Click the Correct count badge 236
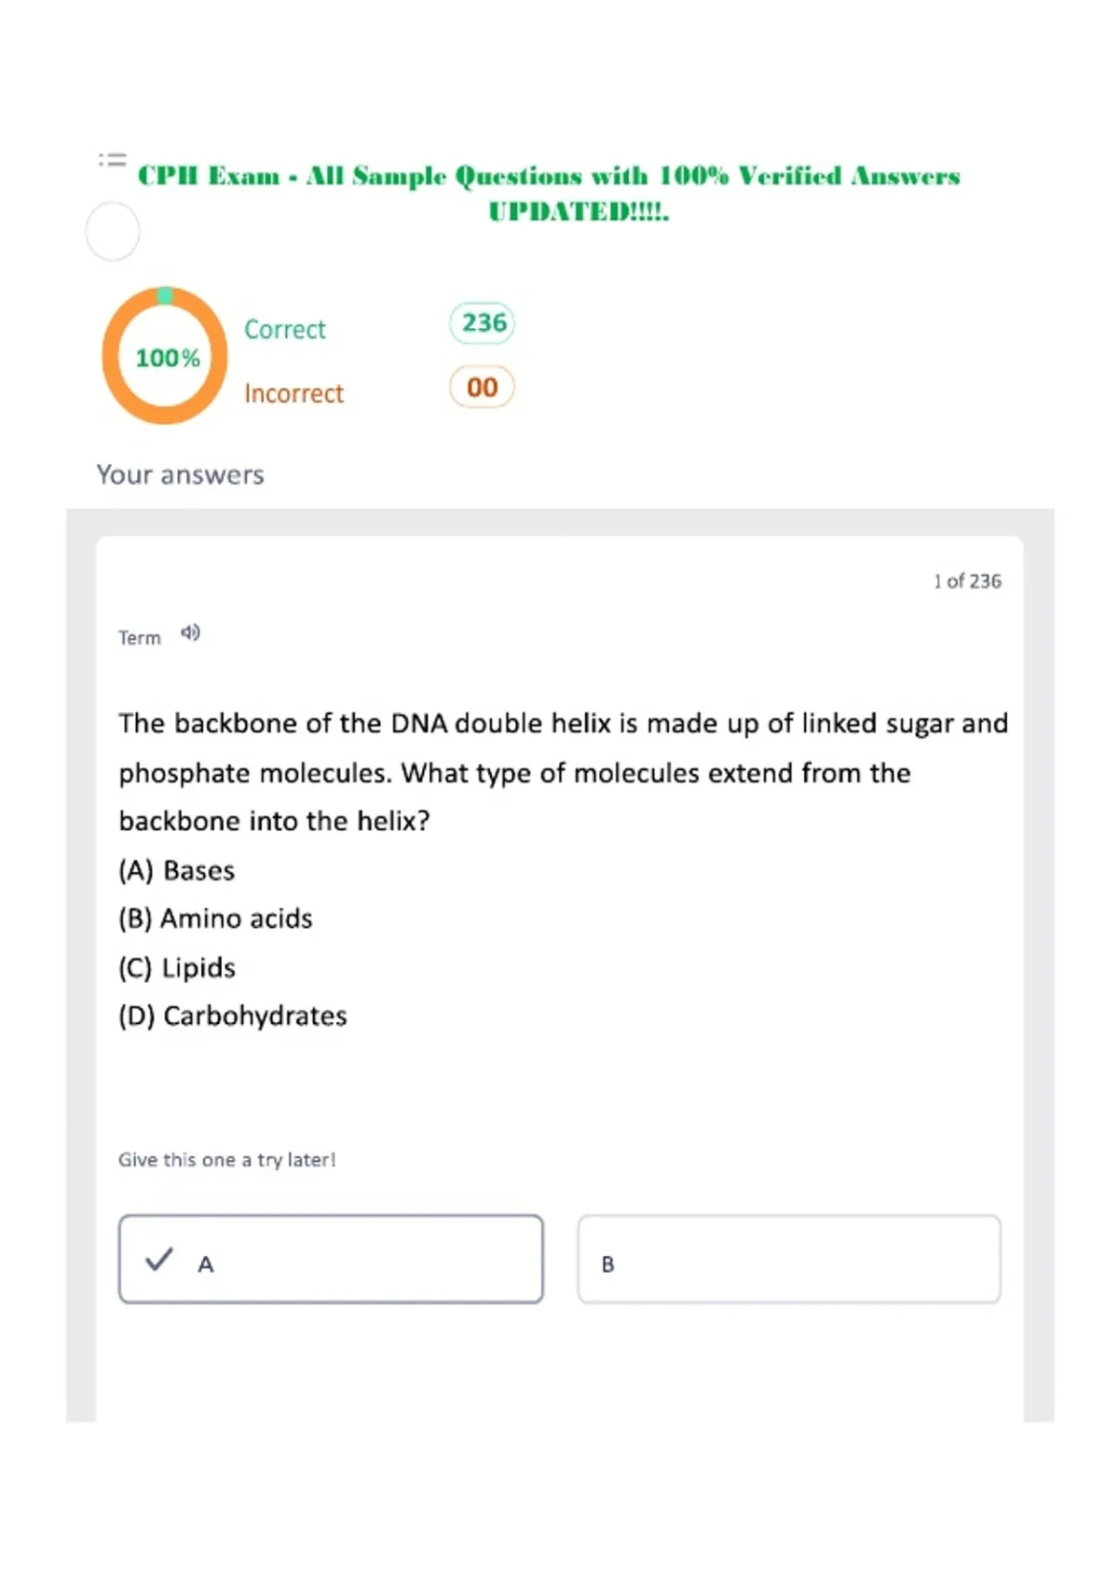The height and width of the screenshot is (1584, 1118). (x=483, y=323)
